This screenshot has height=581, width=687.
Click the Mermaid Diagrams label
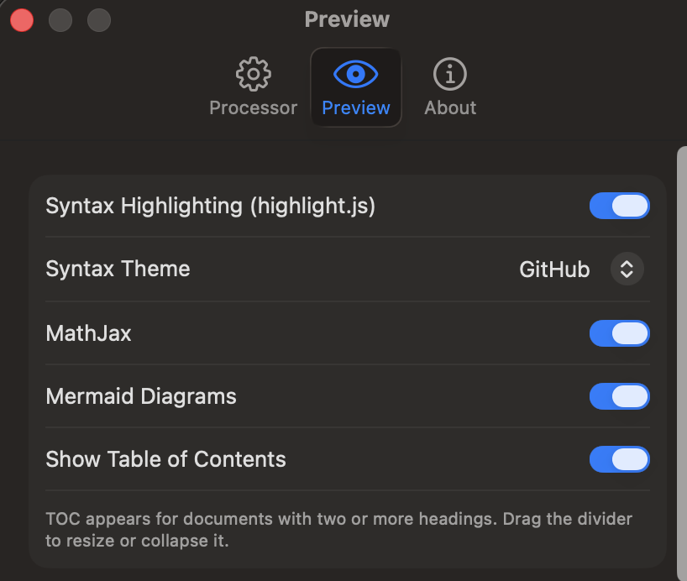(x=141, y=396)
